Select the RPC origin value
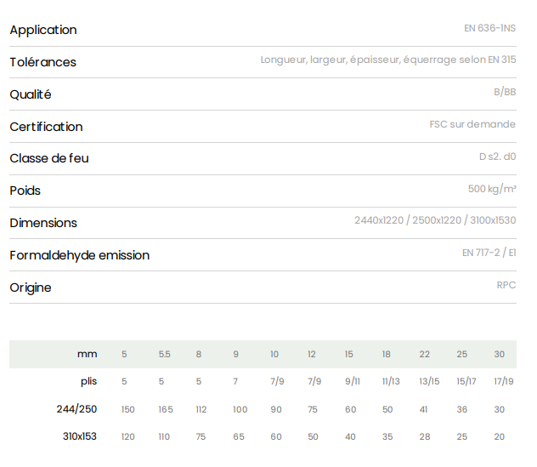Viewport: 537px width, 467px height. [x=506, y=285]
